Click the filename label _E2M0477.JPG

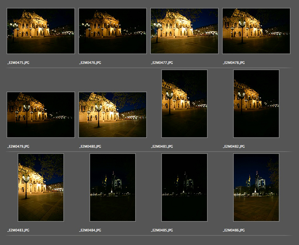(162, 63)
